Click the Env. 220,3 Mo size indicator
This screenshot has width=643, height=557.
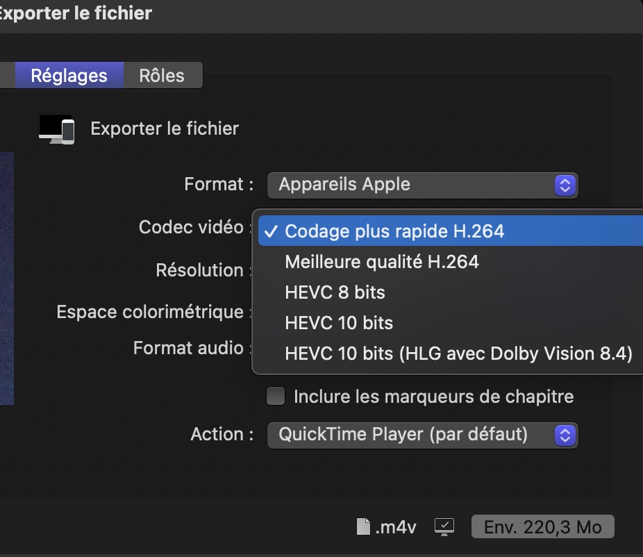542,527
